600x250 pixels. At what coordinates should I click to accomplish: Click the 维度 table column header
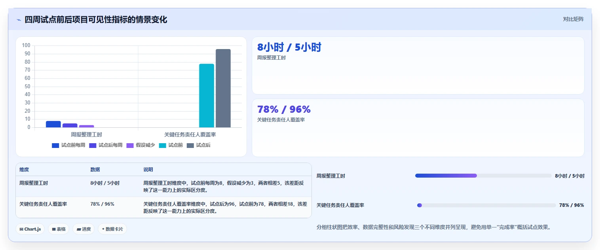click(x=24, y=169)
